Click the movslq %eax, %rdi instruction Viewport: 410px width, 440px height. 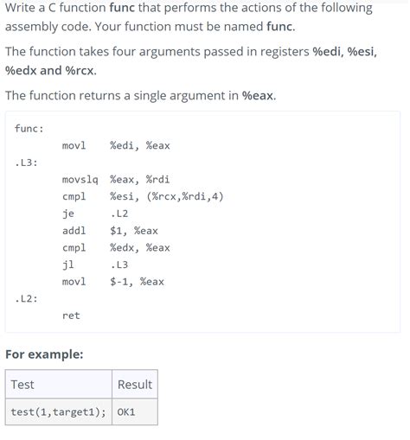click(116, 180)
